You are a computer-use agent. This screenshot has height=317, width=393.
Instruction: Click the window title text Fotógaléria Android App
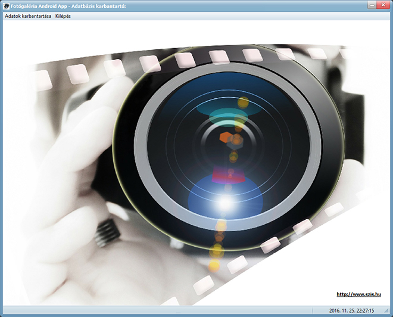39,7
